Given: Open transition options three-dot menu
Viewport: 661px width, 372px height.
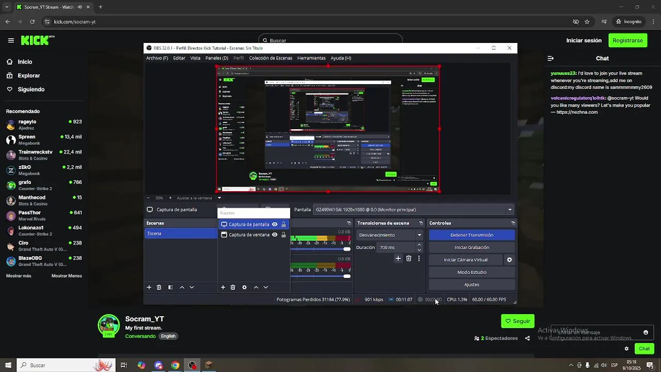Looking at the screenshot, I should pyautogui.click(x=419, y=258).
